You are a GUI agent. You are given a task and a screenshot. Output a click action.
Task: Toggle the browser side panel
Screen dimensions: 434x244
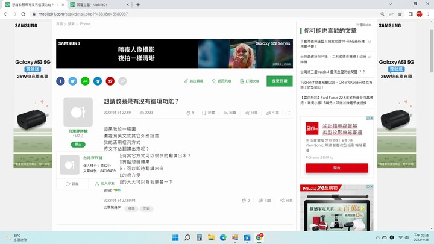(410, 14)
